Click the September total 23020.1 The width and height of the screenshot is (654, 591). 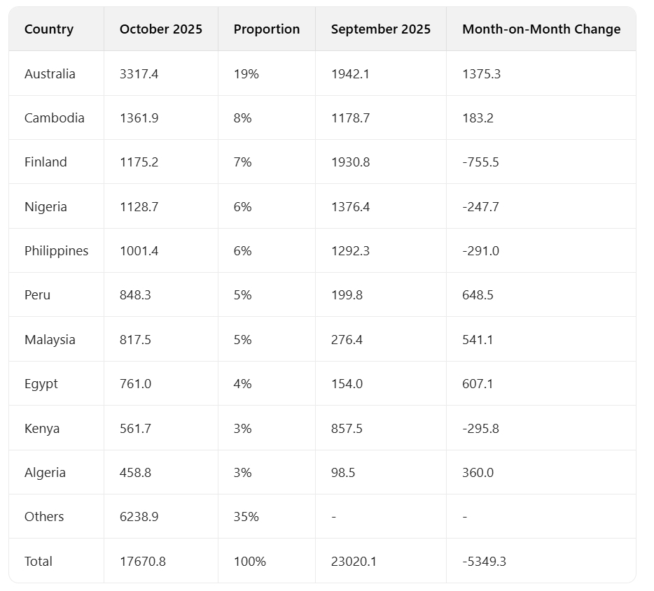[x=354, y=561]
